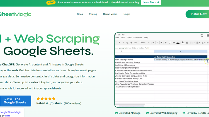Click the currency format dollar icon
Image resolution: width=209 pixels, height=117 pixels.
pyautogui.click(x=119, y=43)
